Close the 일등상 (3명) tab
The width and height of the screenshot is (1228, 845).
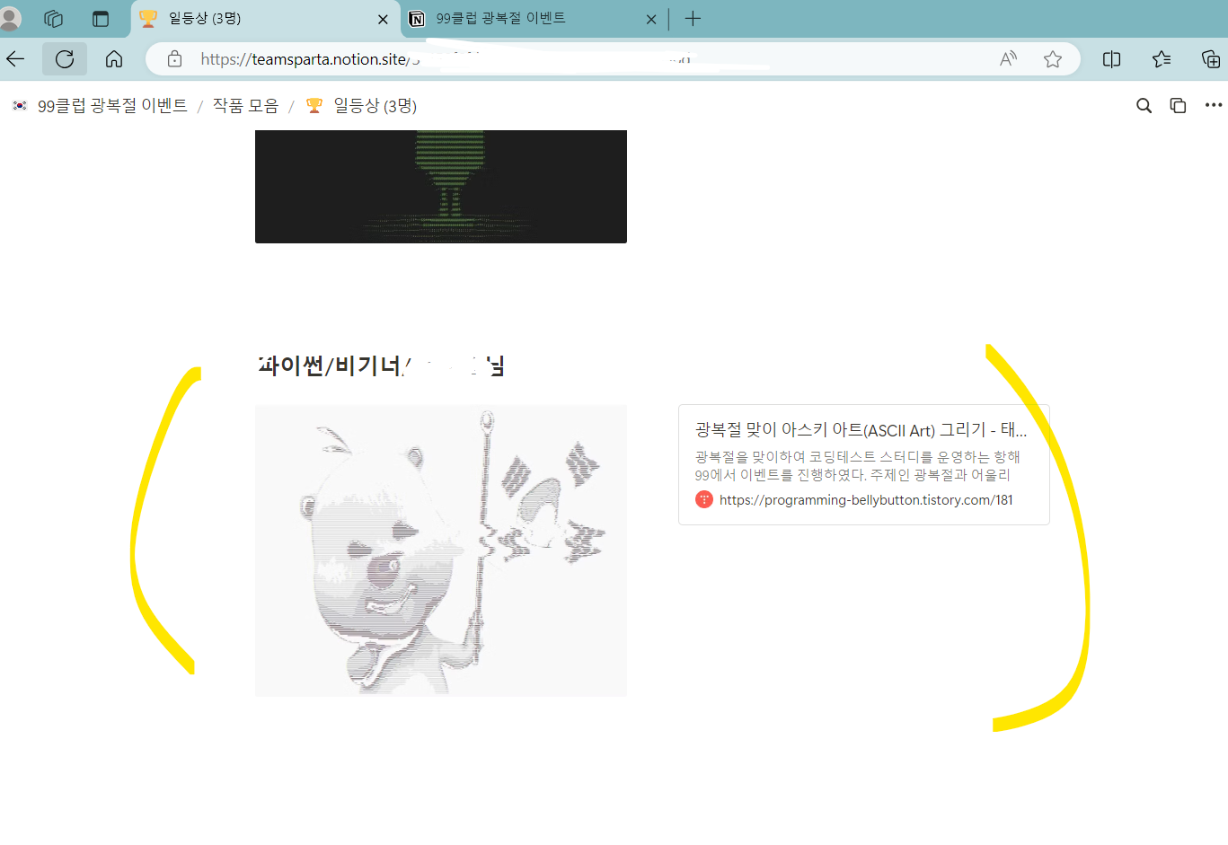383,19
